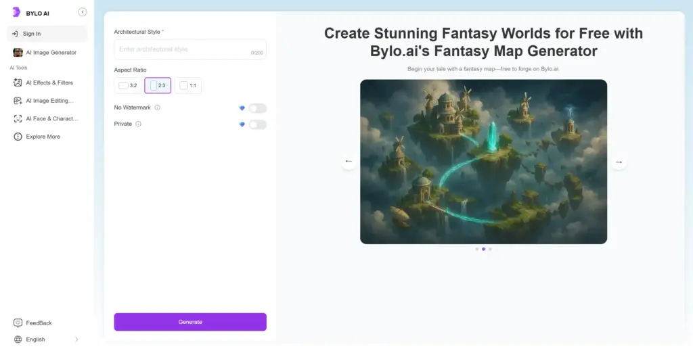The image size is (693, 353).
Task: Click the '0/200' character counter
Action: 256,53
